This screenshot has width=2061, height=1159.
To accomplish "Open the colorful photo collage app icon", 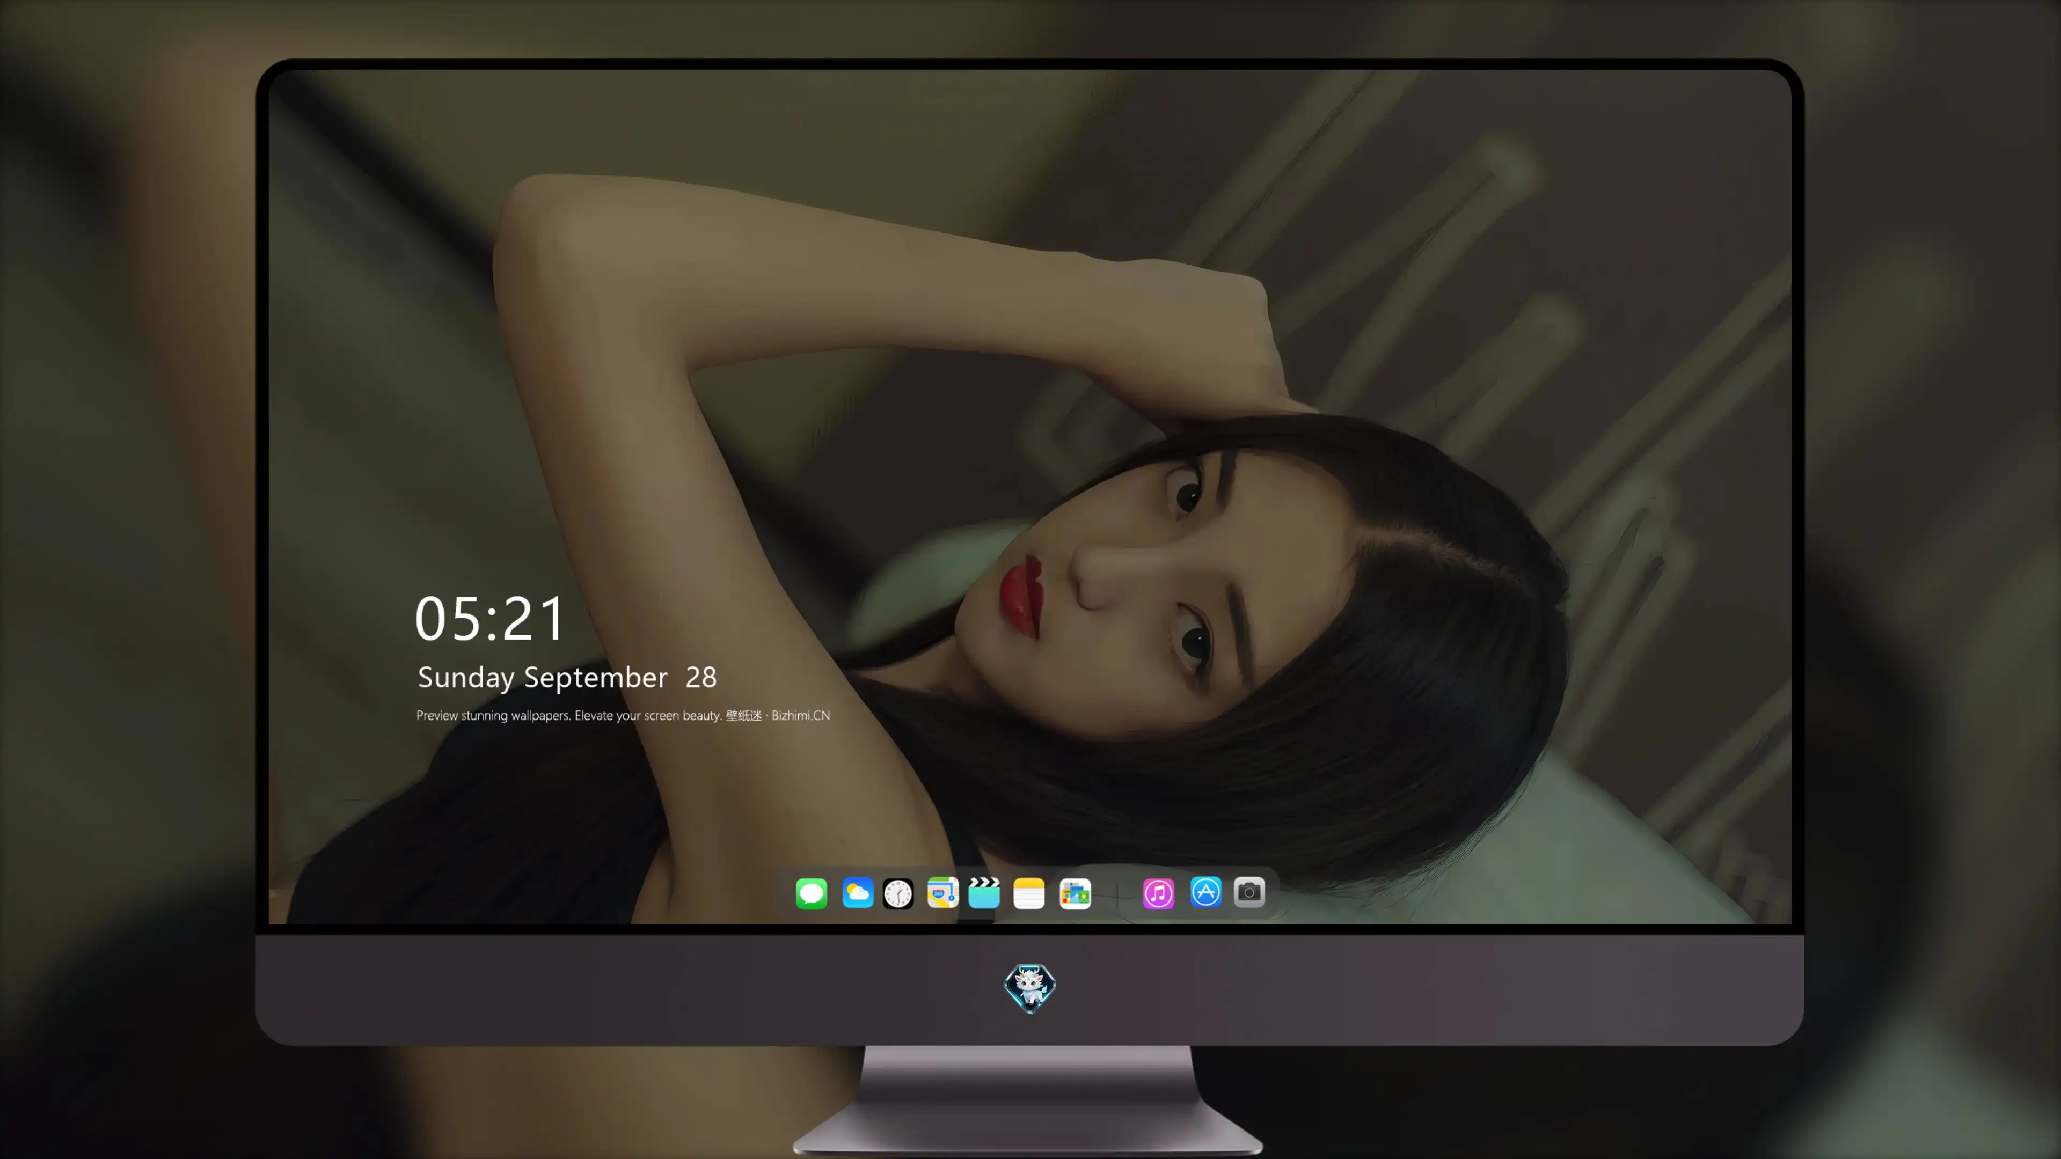I will (x=1075, y=893).
